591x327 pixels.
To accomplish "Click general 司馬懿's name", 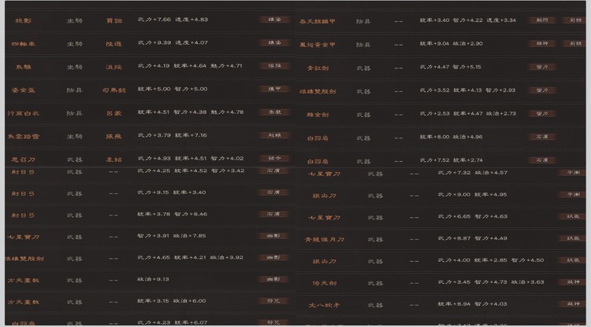I will point(114,90).
